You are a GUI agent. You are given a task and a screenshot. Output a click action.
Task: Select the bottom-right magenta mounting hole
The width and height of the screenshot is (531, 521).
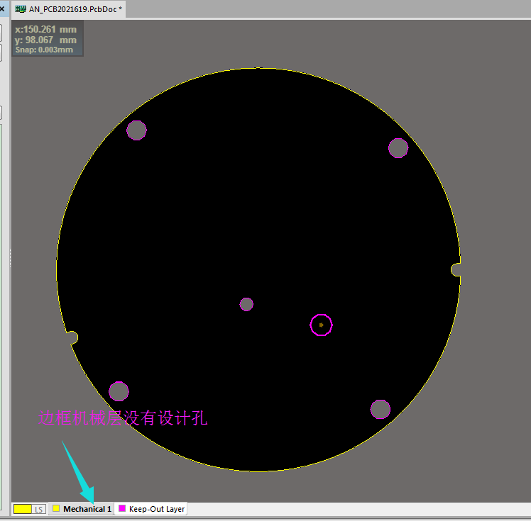[x=381, y=409]
